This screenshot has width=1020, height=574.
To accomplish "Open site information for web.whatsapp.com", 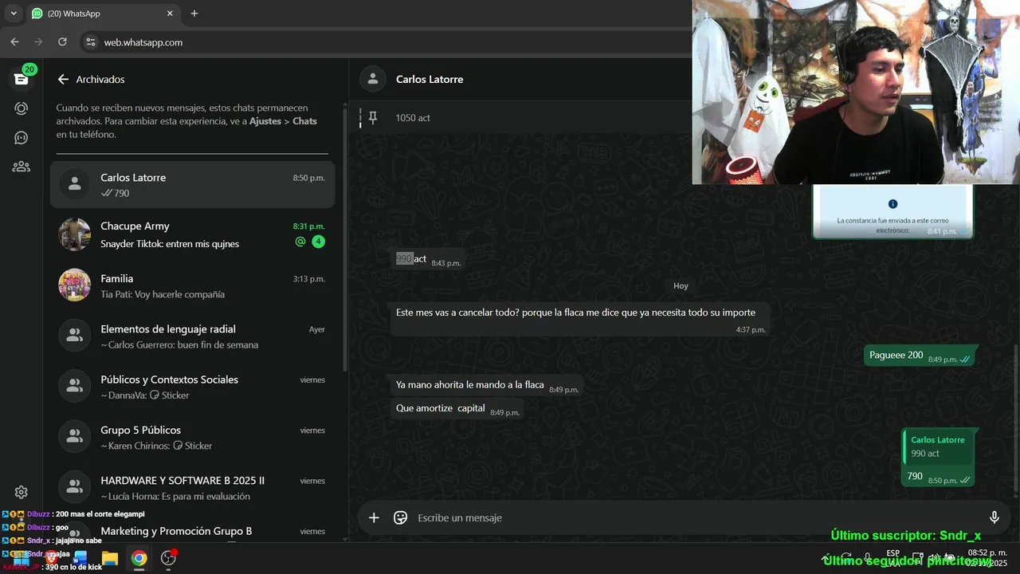I will coord(90,42).
